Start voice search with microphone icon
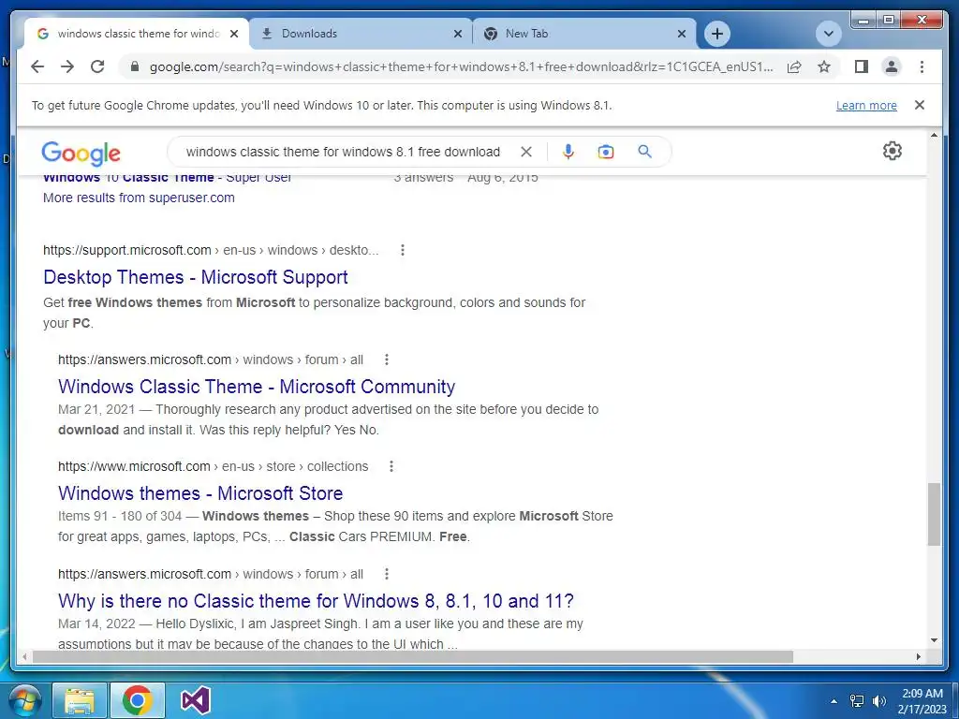Screen dimensions: 959x719 pyautogui.click(x=568, y=152)
